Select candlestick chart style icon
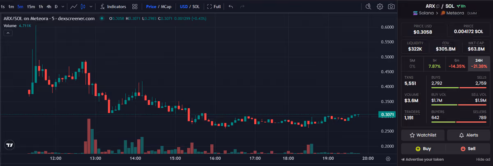The width and height of the screenshot is (493, 166). pos(83,7)
